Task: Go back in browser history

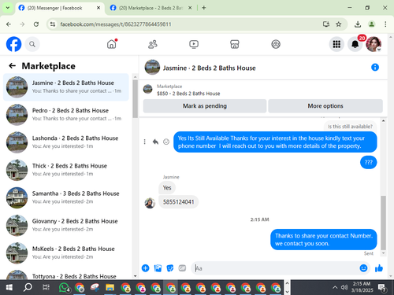Action: [x=9, y=24]
